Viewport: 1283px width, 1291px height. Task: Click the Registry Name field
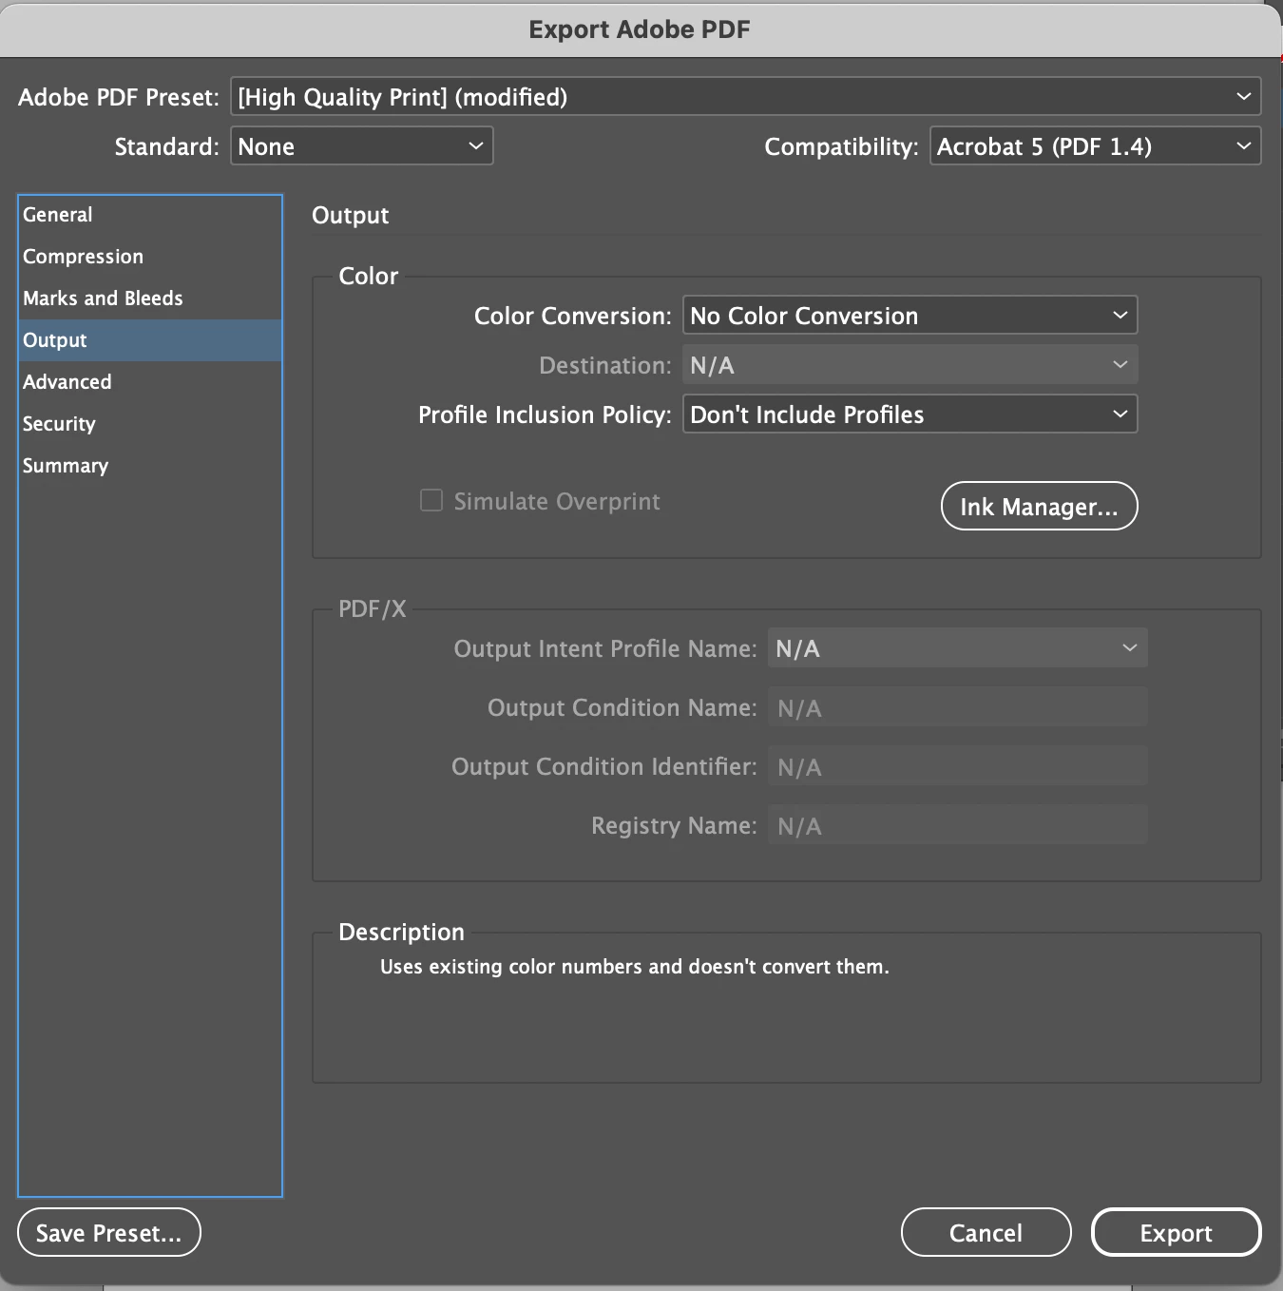[957, 826]
